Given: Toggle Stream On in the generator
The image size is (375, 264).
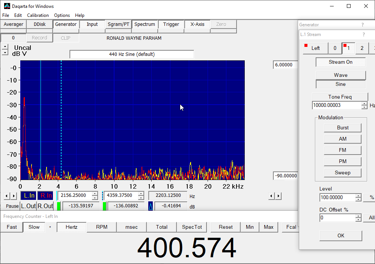Looking at the screenshot, I should 340,62.
